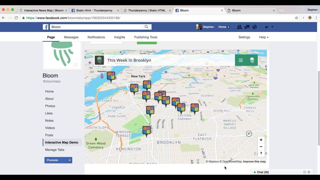Viewport: 320px width, 180px height.
Task: Open the About sidebar link
Action: tap(49, 99)
